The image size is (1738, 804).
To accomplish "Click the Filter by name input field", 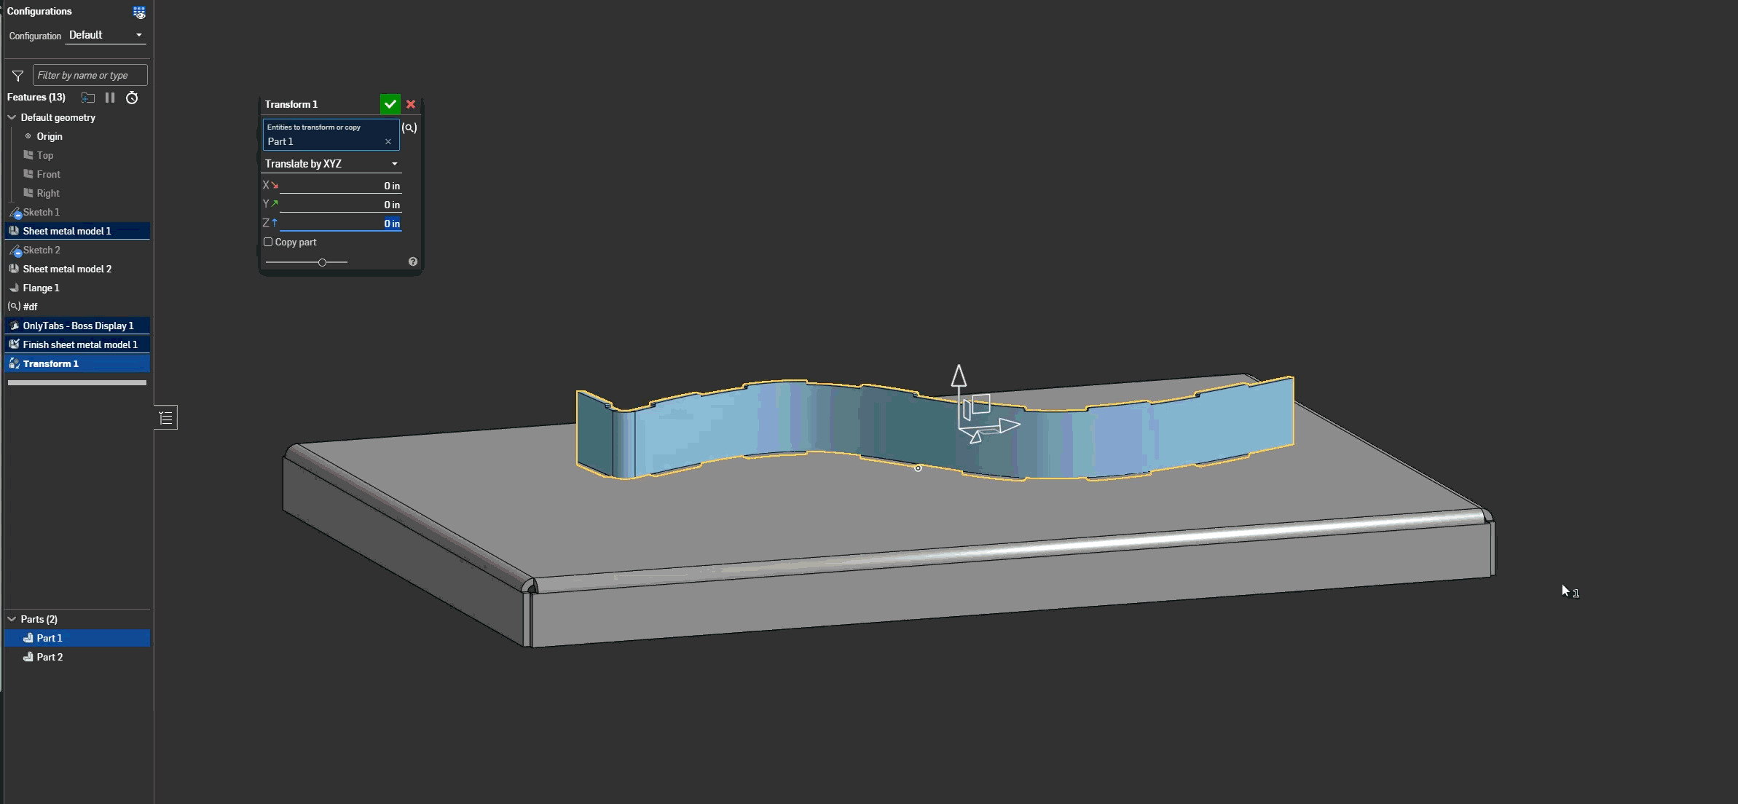I will [x=90, y=75].
